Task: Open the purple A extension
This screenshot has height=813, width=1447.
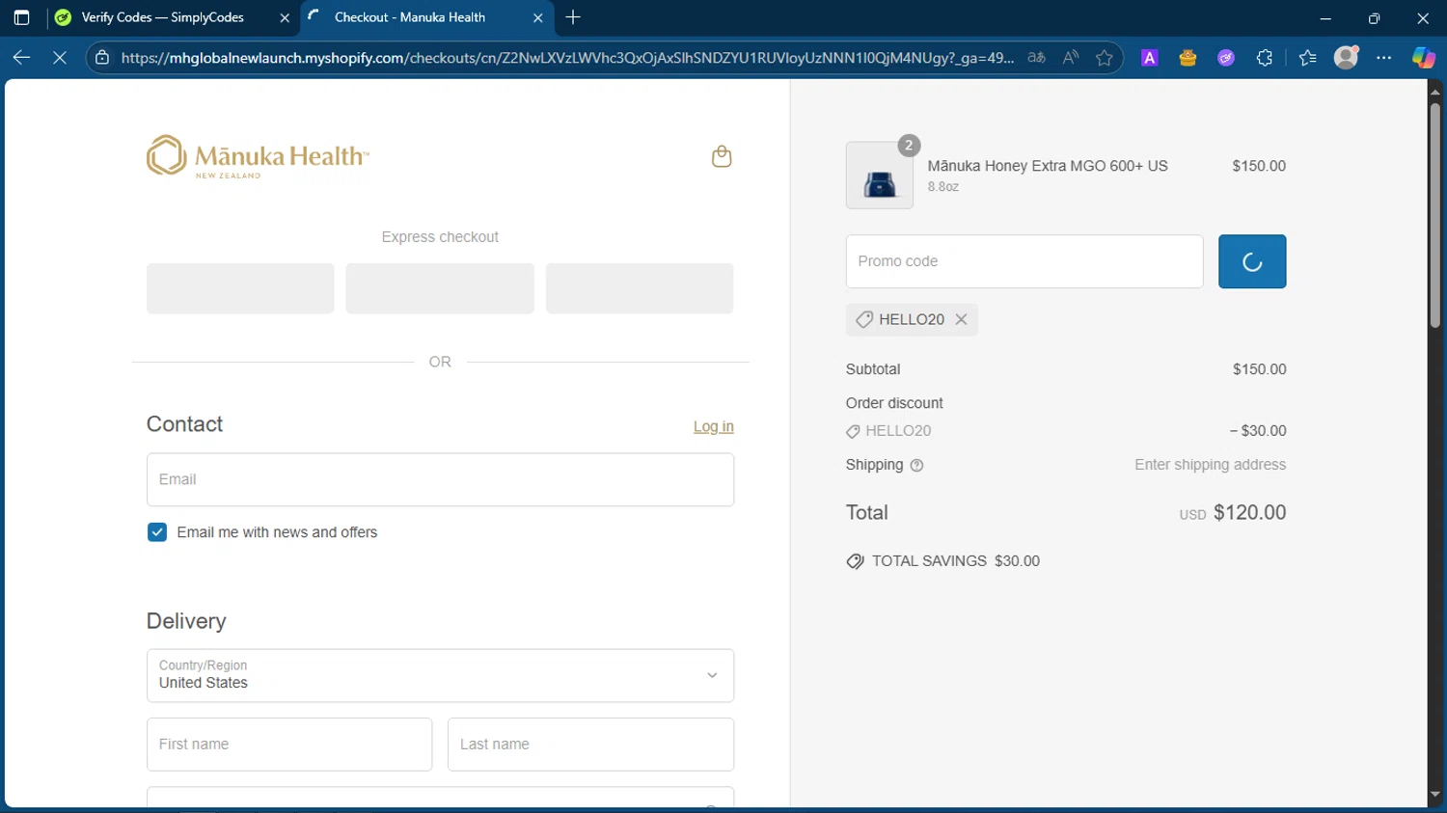Action: click(x=1149, y=58)
